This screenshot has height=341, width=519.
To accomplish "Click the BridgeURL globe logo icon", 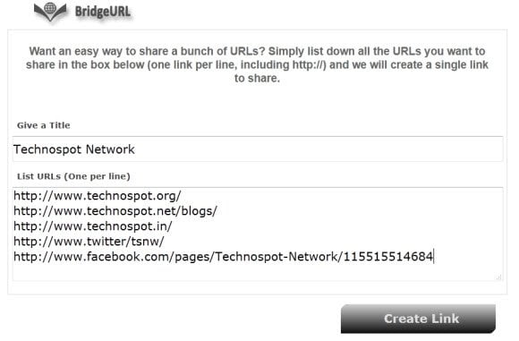I will 50,12.
